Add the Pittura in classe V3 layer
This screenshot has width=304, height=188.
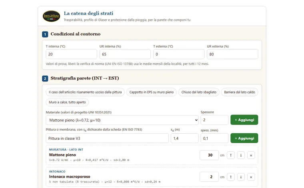point(244,138)
